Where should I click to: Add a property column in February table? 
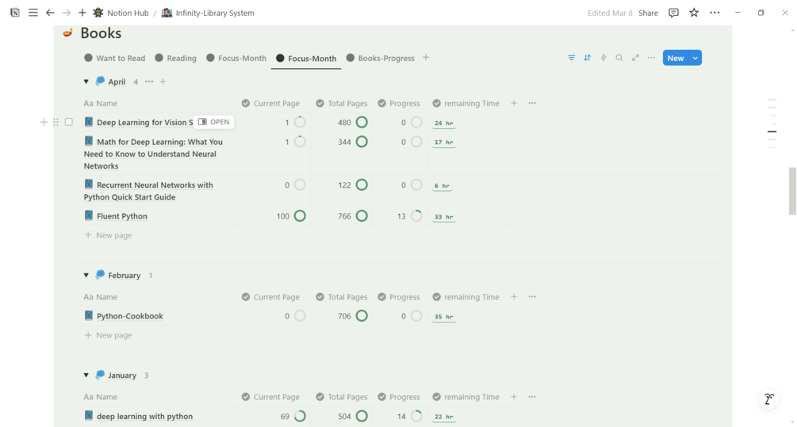click(x=514, y=297)
